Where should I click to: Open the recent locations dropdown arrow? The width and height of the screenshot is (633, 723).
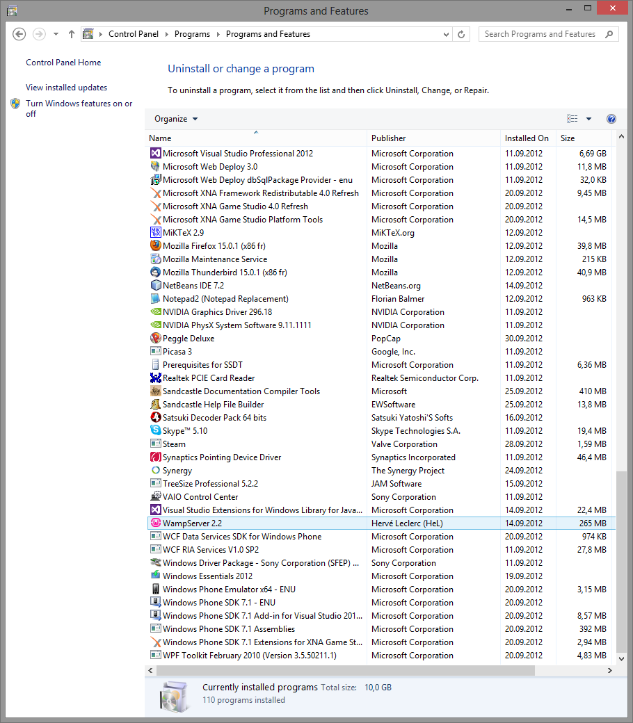(x=56, y=34)
